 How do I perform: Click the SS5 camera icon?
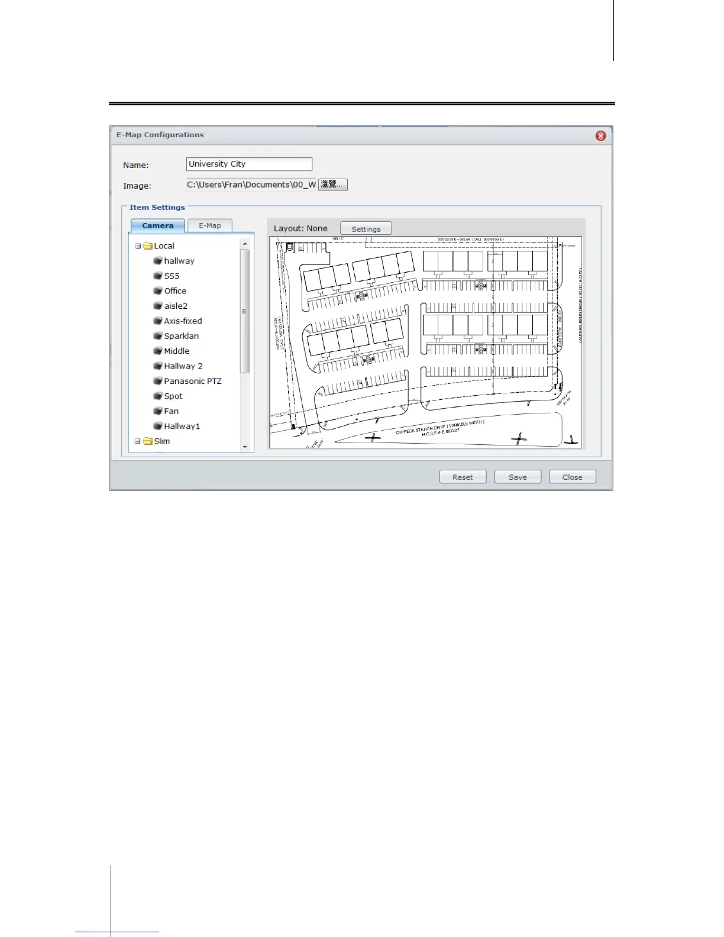[157, 276]
